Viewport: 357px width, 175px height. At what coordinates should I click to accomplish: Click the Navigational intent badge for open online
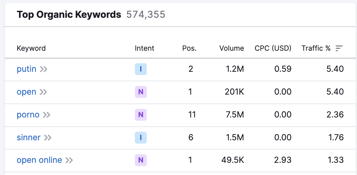click(141, 161)
